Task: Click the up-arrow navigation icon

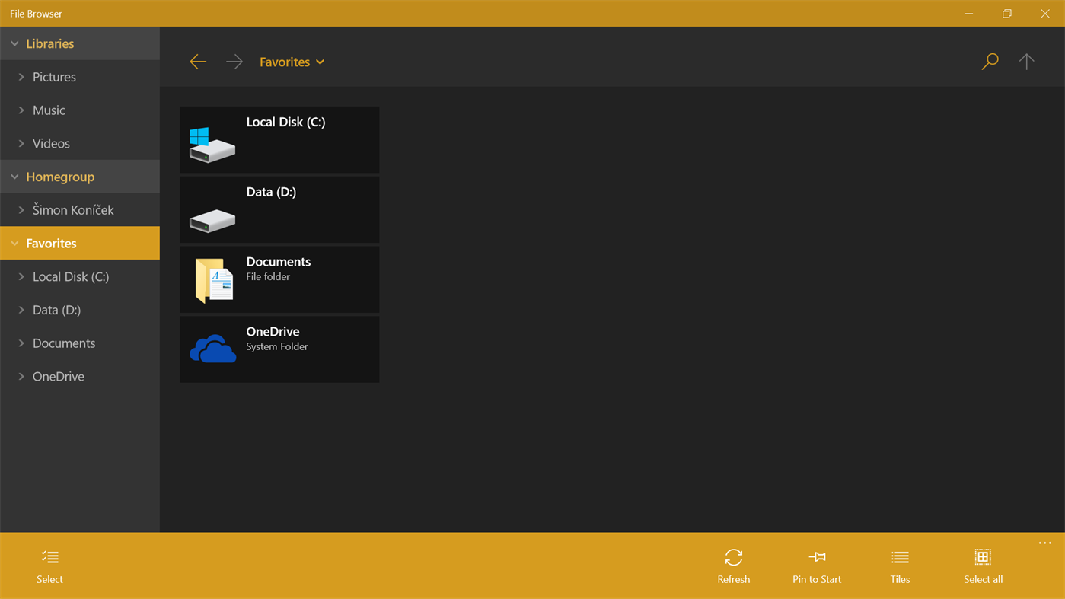Action: (x=1026, y=61)
